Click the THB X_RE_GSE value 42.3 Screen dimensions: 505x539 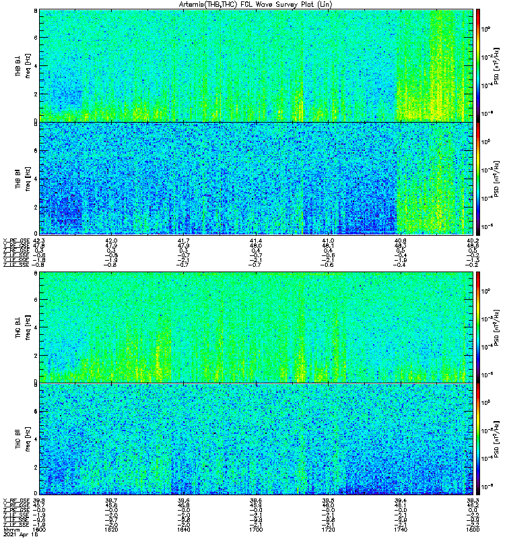point(39,241)
